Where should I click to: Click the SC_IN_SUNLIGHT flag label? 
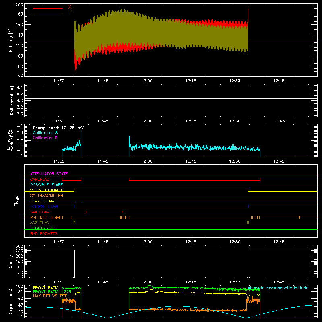coord(46,190)
